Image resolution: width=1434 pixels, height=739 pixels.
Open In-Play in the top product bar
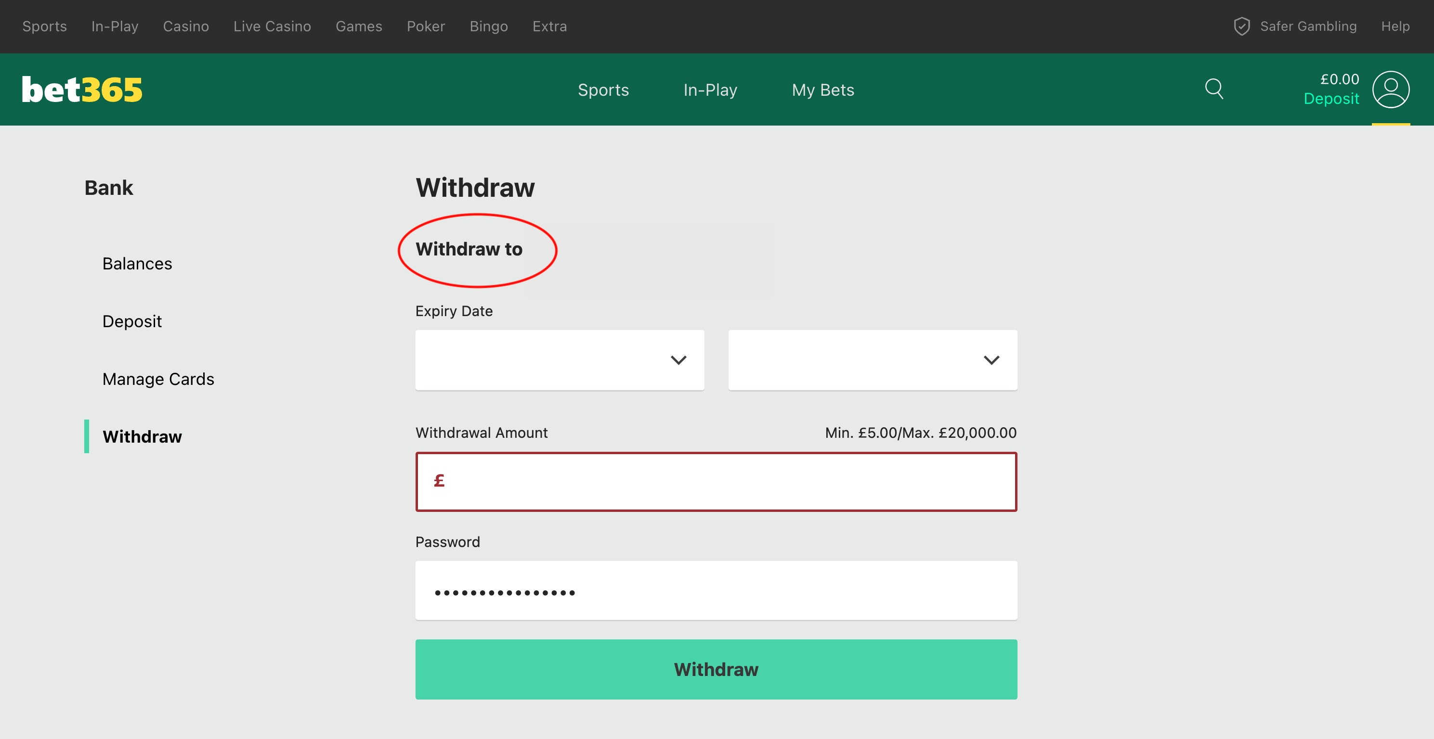point(115,26)
